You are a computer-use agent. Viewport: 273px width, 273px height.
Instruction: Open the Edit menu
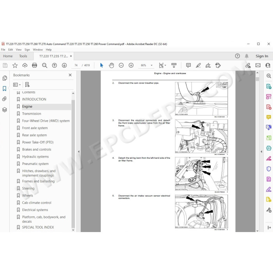(11, 50)
